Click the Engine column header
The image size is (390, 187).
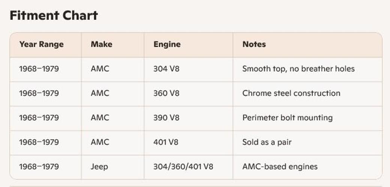(x=167, y=45)
